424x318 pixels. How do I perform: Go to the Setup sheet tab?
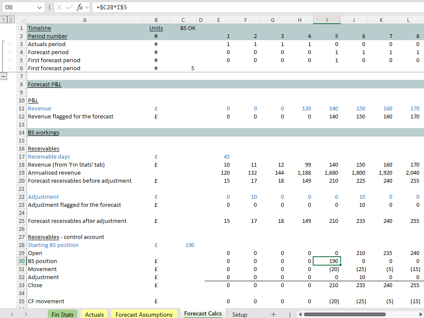pos(240,314)
